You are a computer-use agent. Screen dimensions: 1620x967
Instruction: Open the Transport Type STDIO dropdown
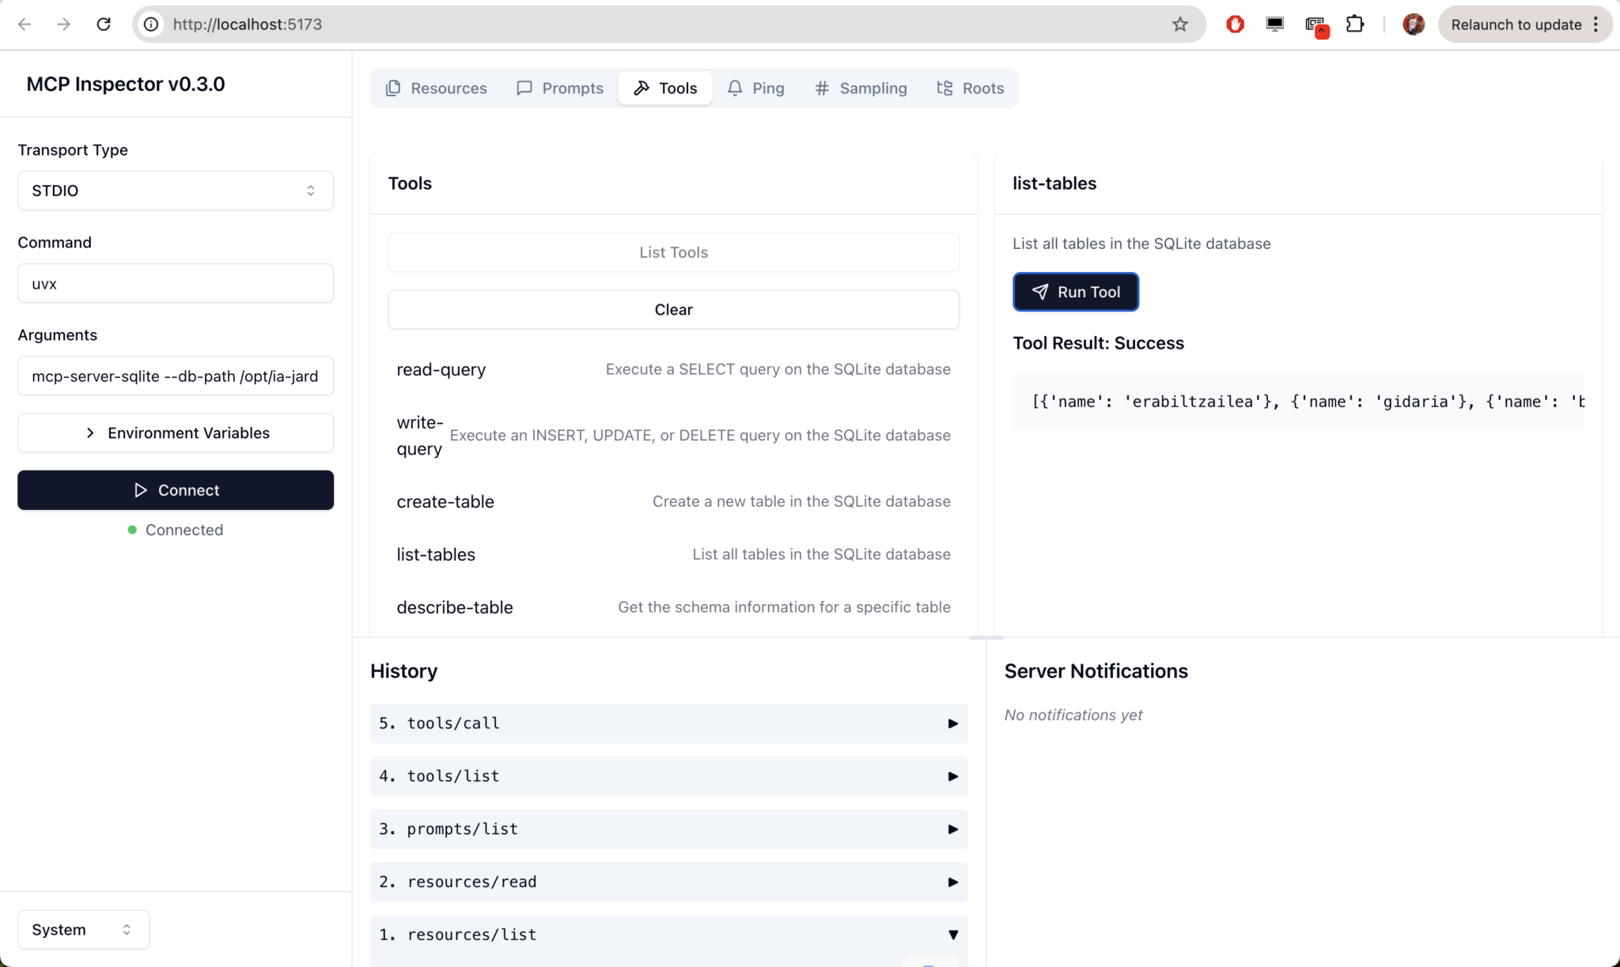pos(175,191)
